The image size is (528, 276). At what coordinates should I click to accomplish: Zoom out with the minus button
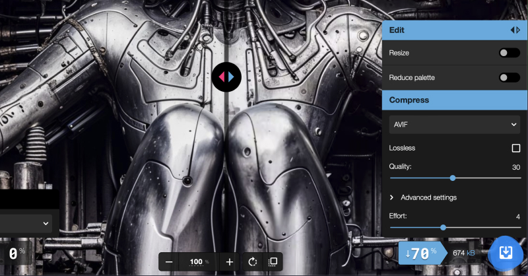click(x=169, y=262)
